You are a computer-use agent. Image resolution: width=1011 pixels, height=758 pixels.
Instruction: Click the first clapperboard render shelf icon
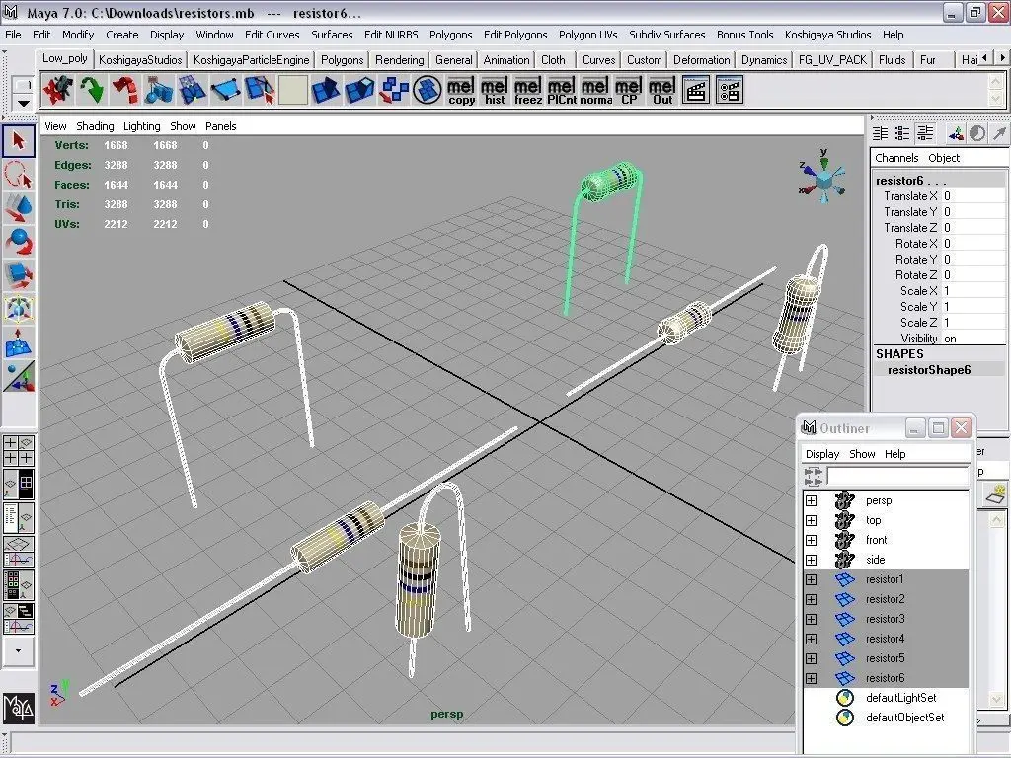(x=696, y=90)
